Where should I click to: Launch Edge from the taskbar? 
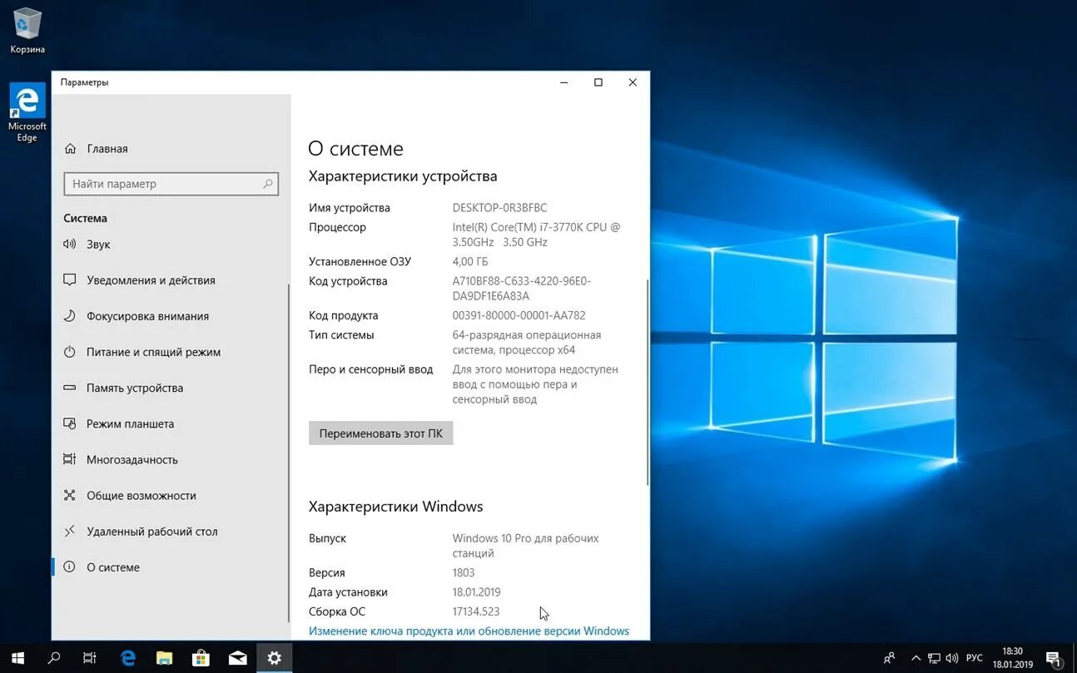pyautogui.click(x=128, y=658)
